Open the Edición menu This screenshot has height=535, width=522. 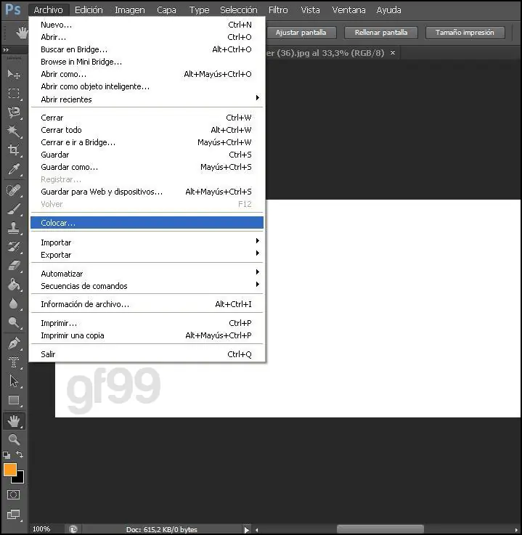89,10
